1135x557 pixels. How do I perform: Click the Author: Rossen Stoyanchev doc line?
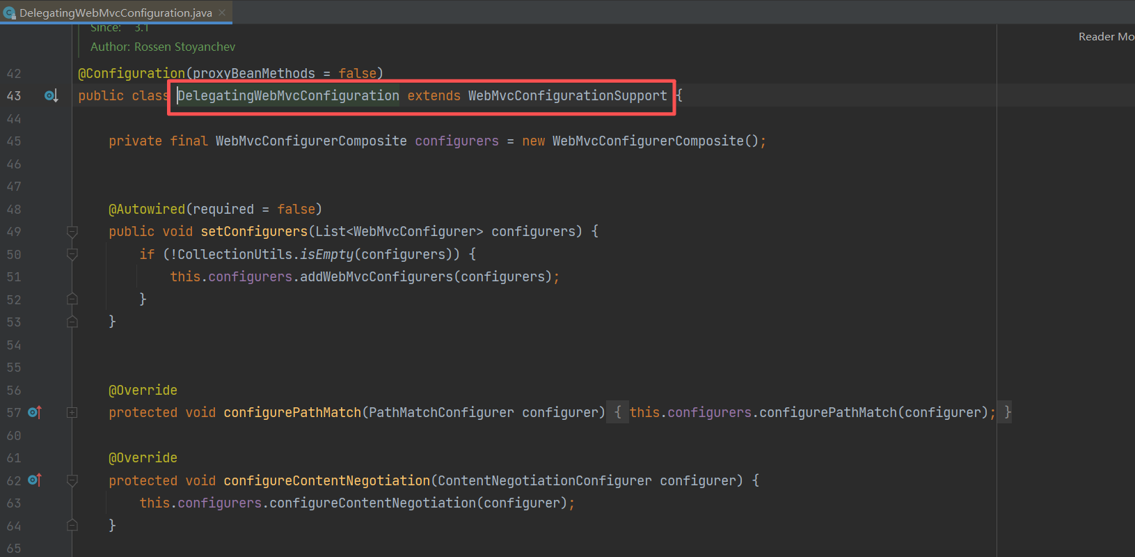coord(163,47)
